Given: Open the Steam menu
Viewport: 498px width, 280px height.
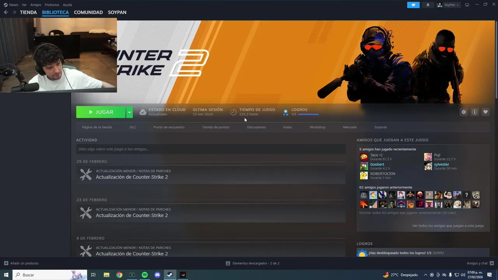Looking at the screenshot, I should coord(11,5).
